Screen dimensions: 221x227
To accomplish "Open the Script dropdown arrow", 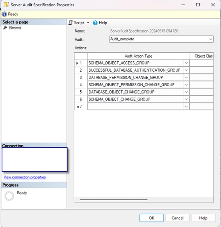I will pyautogui.click(x=88, y=23).
